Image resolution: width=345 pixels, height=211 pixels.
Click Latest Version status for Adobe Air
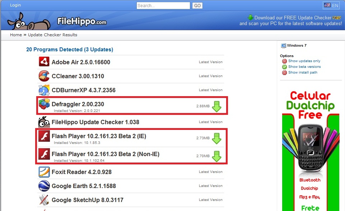click(x=211, y=62)
